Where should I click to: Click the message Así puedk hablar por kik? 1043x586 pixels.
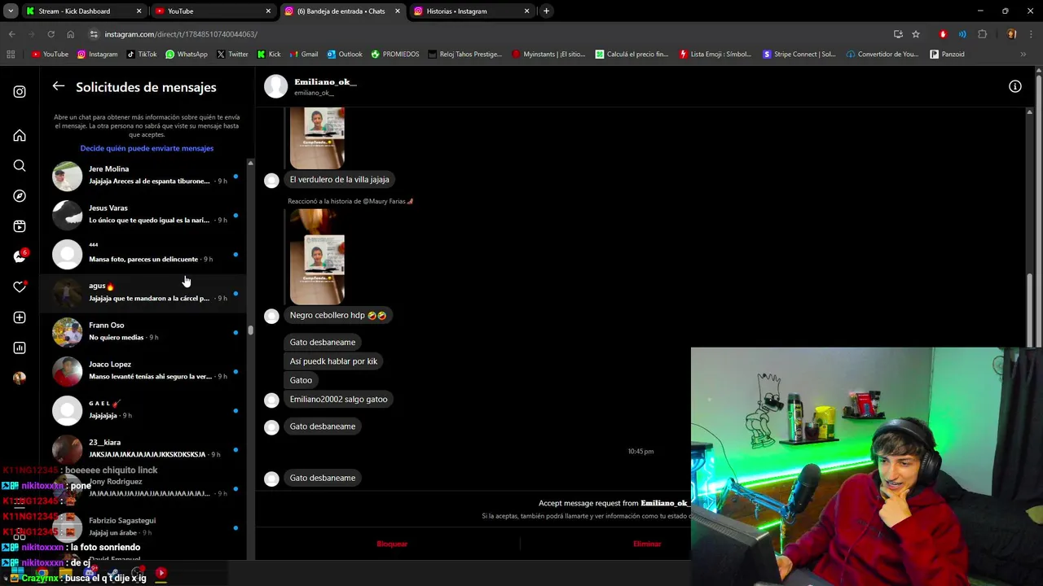(333, 361)
